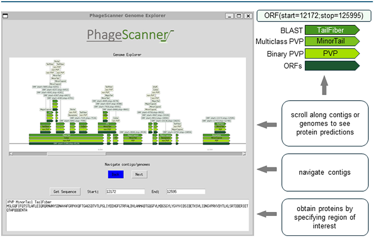Viewport: 374px width, 237px height.
Task: Click the "ORF (start=8846;stop=9526)" label
Action: pos(133,132)
